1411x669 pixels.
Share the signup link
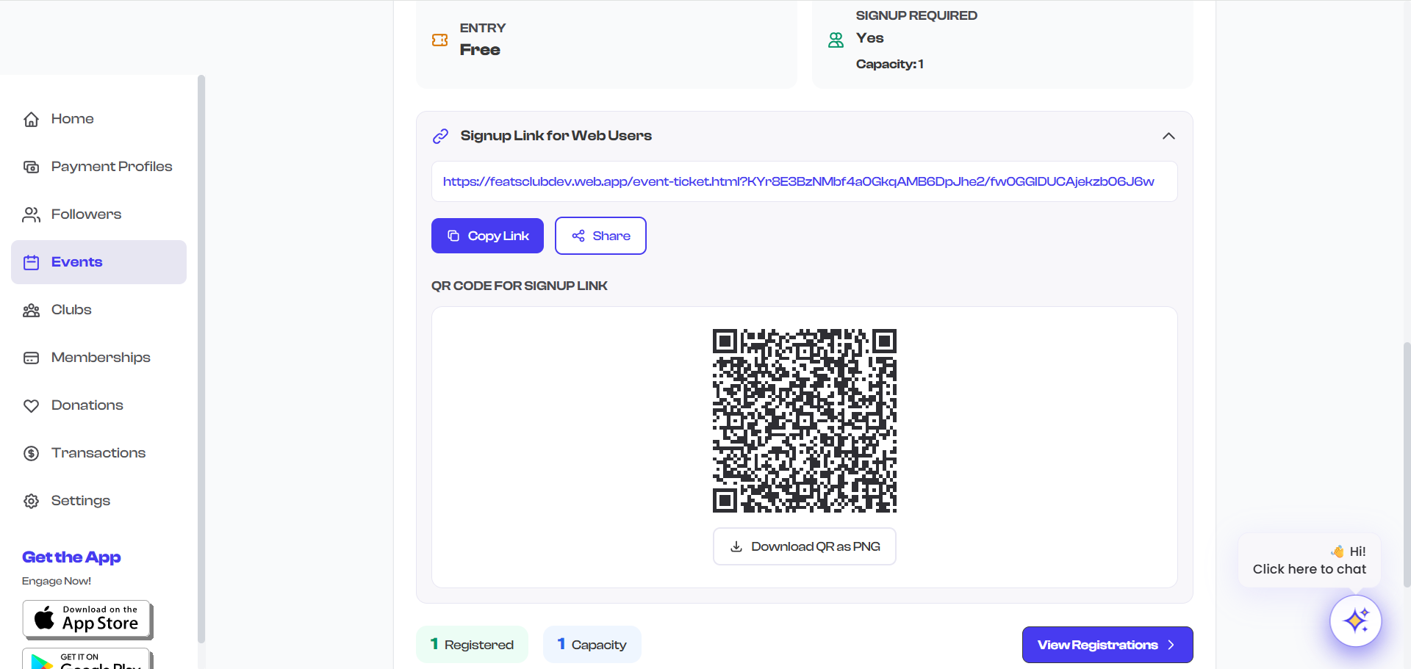tap(600, 236)
